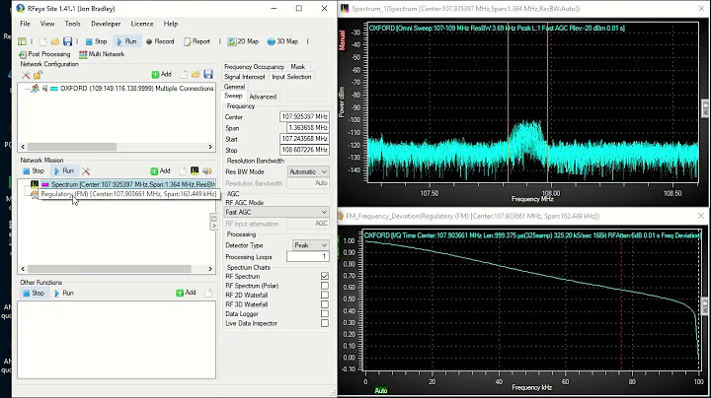Click the Processing Loops field
Viewport: 711px width, 398px height.
(307, 257)
